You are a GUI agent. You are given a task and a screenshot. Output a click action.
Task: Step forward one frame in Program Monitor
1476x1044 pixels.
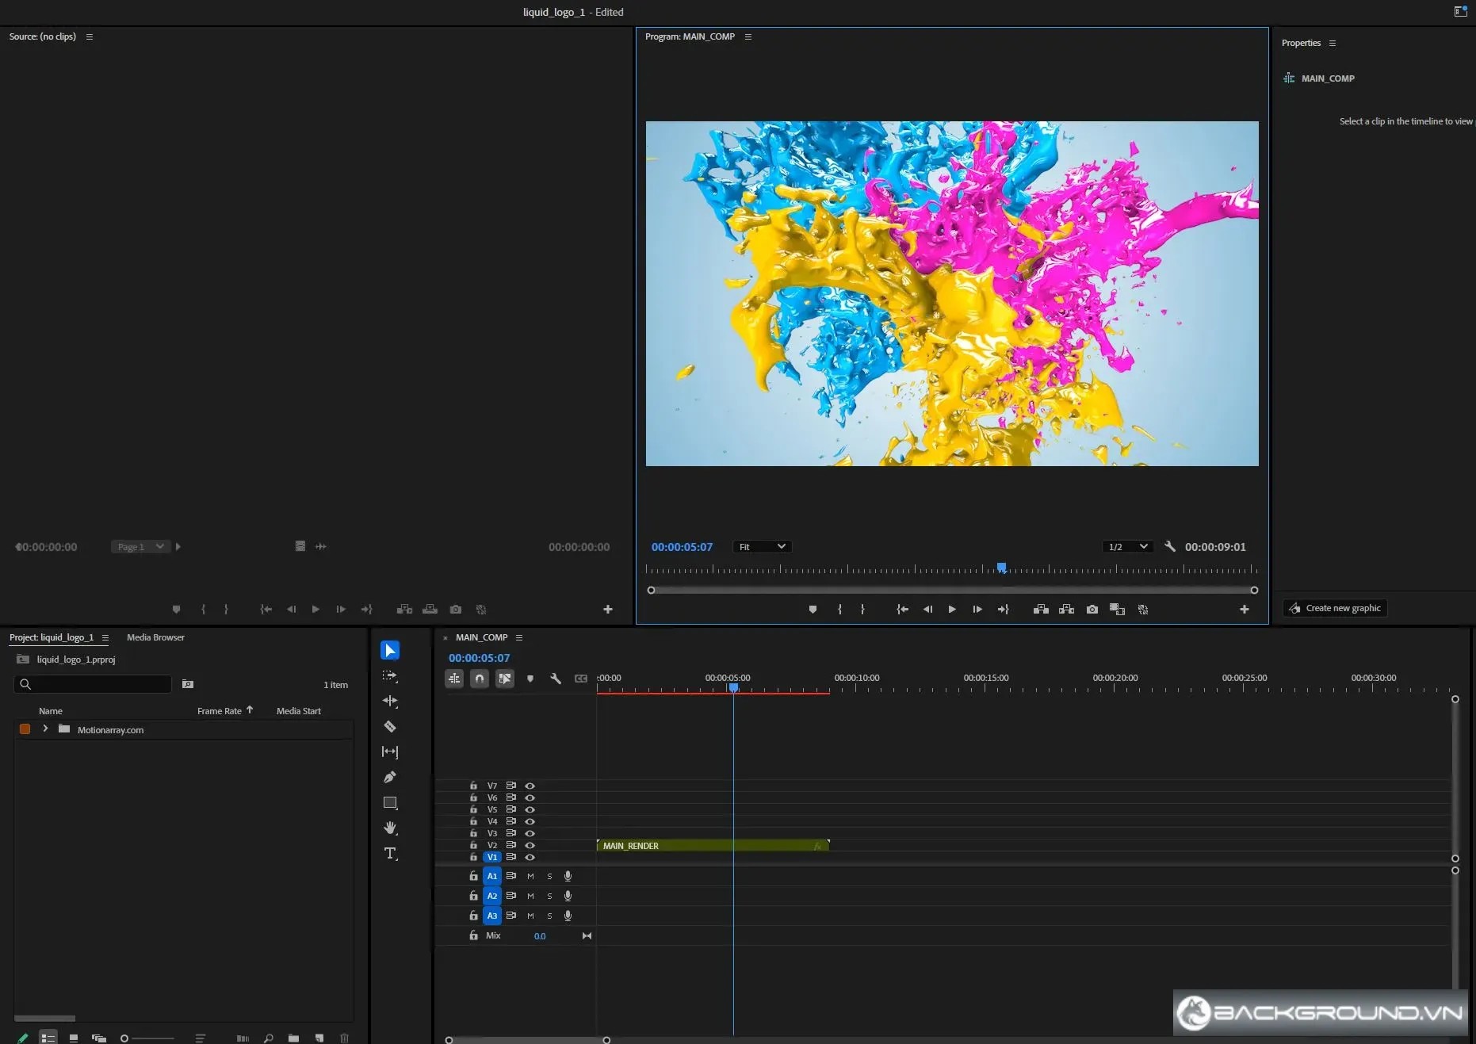(x=977, y=609)
